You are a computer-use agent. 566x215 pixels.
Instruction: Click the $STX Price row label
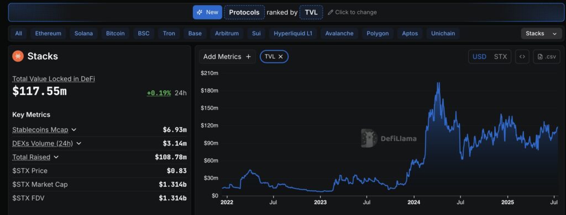[30, 171]
